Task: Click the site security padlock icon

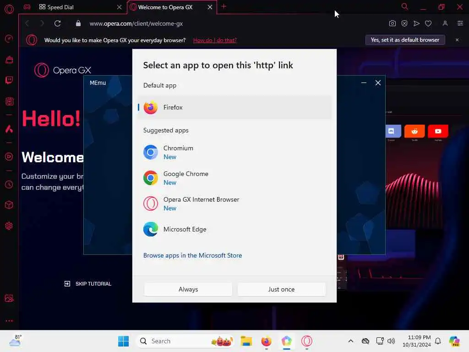Action: (78, 23)
